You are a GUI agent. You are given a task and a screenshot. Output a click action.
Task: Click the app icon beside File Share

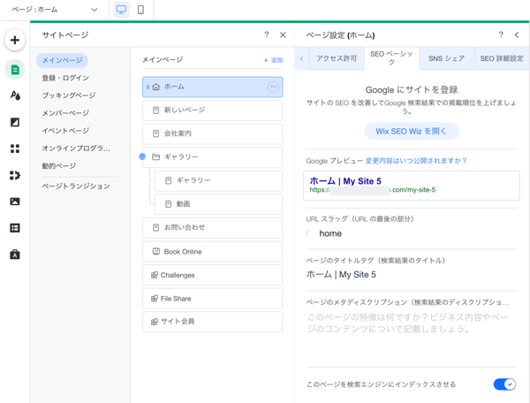tap(155, 299)
